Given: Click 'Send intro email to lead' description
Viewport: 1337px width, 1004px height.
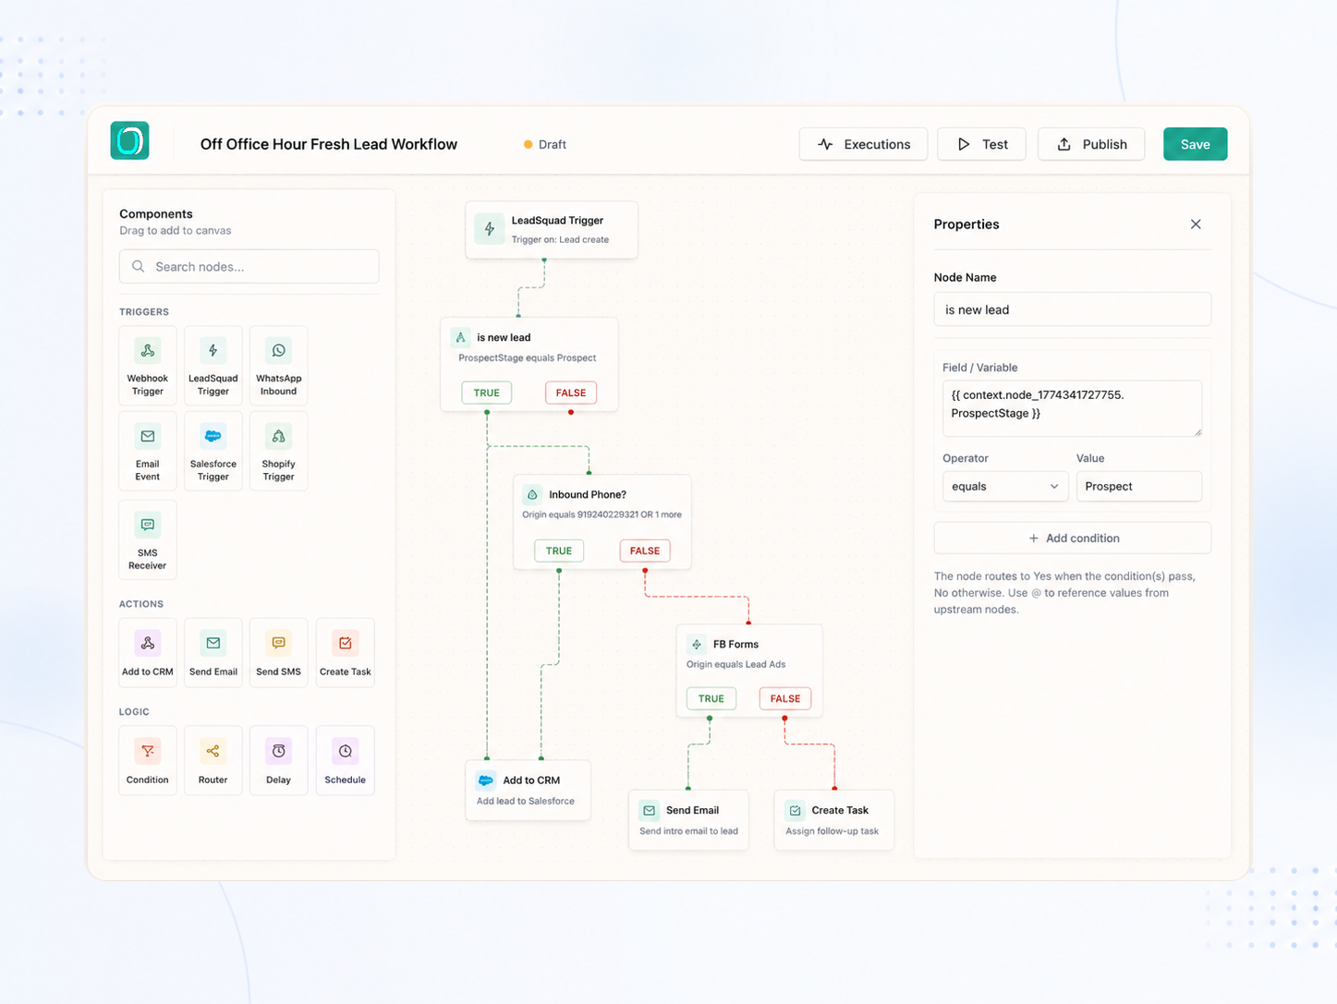Looking at the screenshot, I should click(x=689, y=831).
